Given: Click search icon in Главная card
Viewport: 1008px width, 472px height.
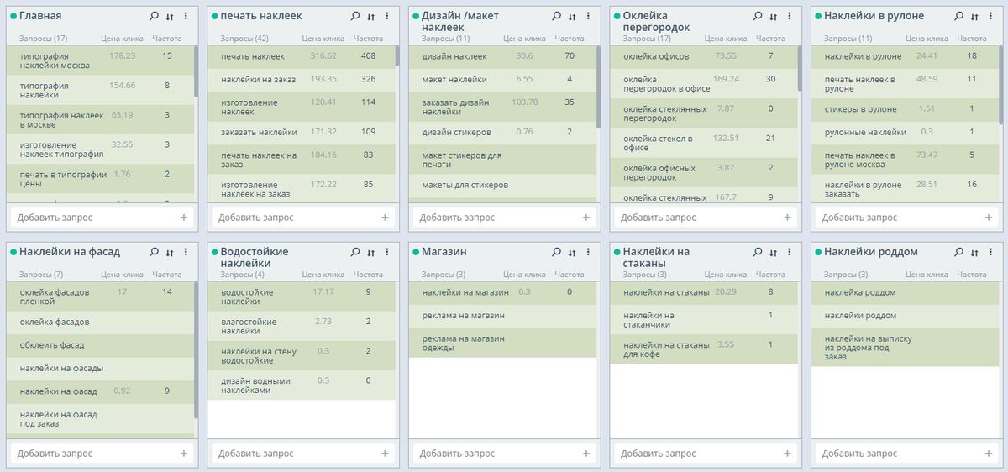Looking at the screenshot, I should pos(154,16).
